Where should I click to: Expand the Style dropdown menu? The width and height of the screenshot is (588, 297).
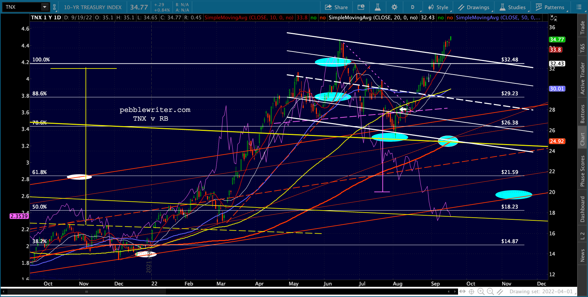click(439, 7)
